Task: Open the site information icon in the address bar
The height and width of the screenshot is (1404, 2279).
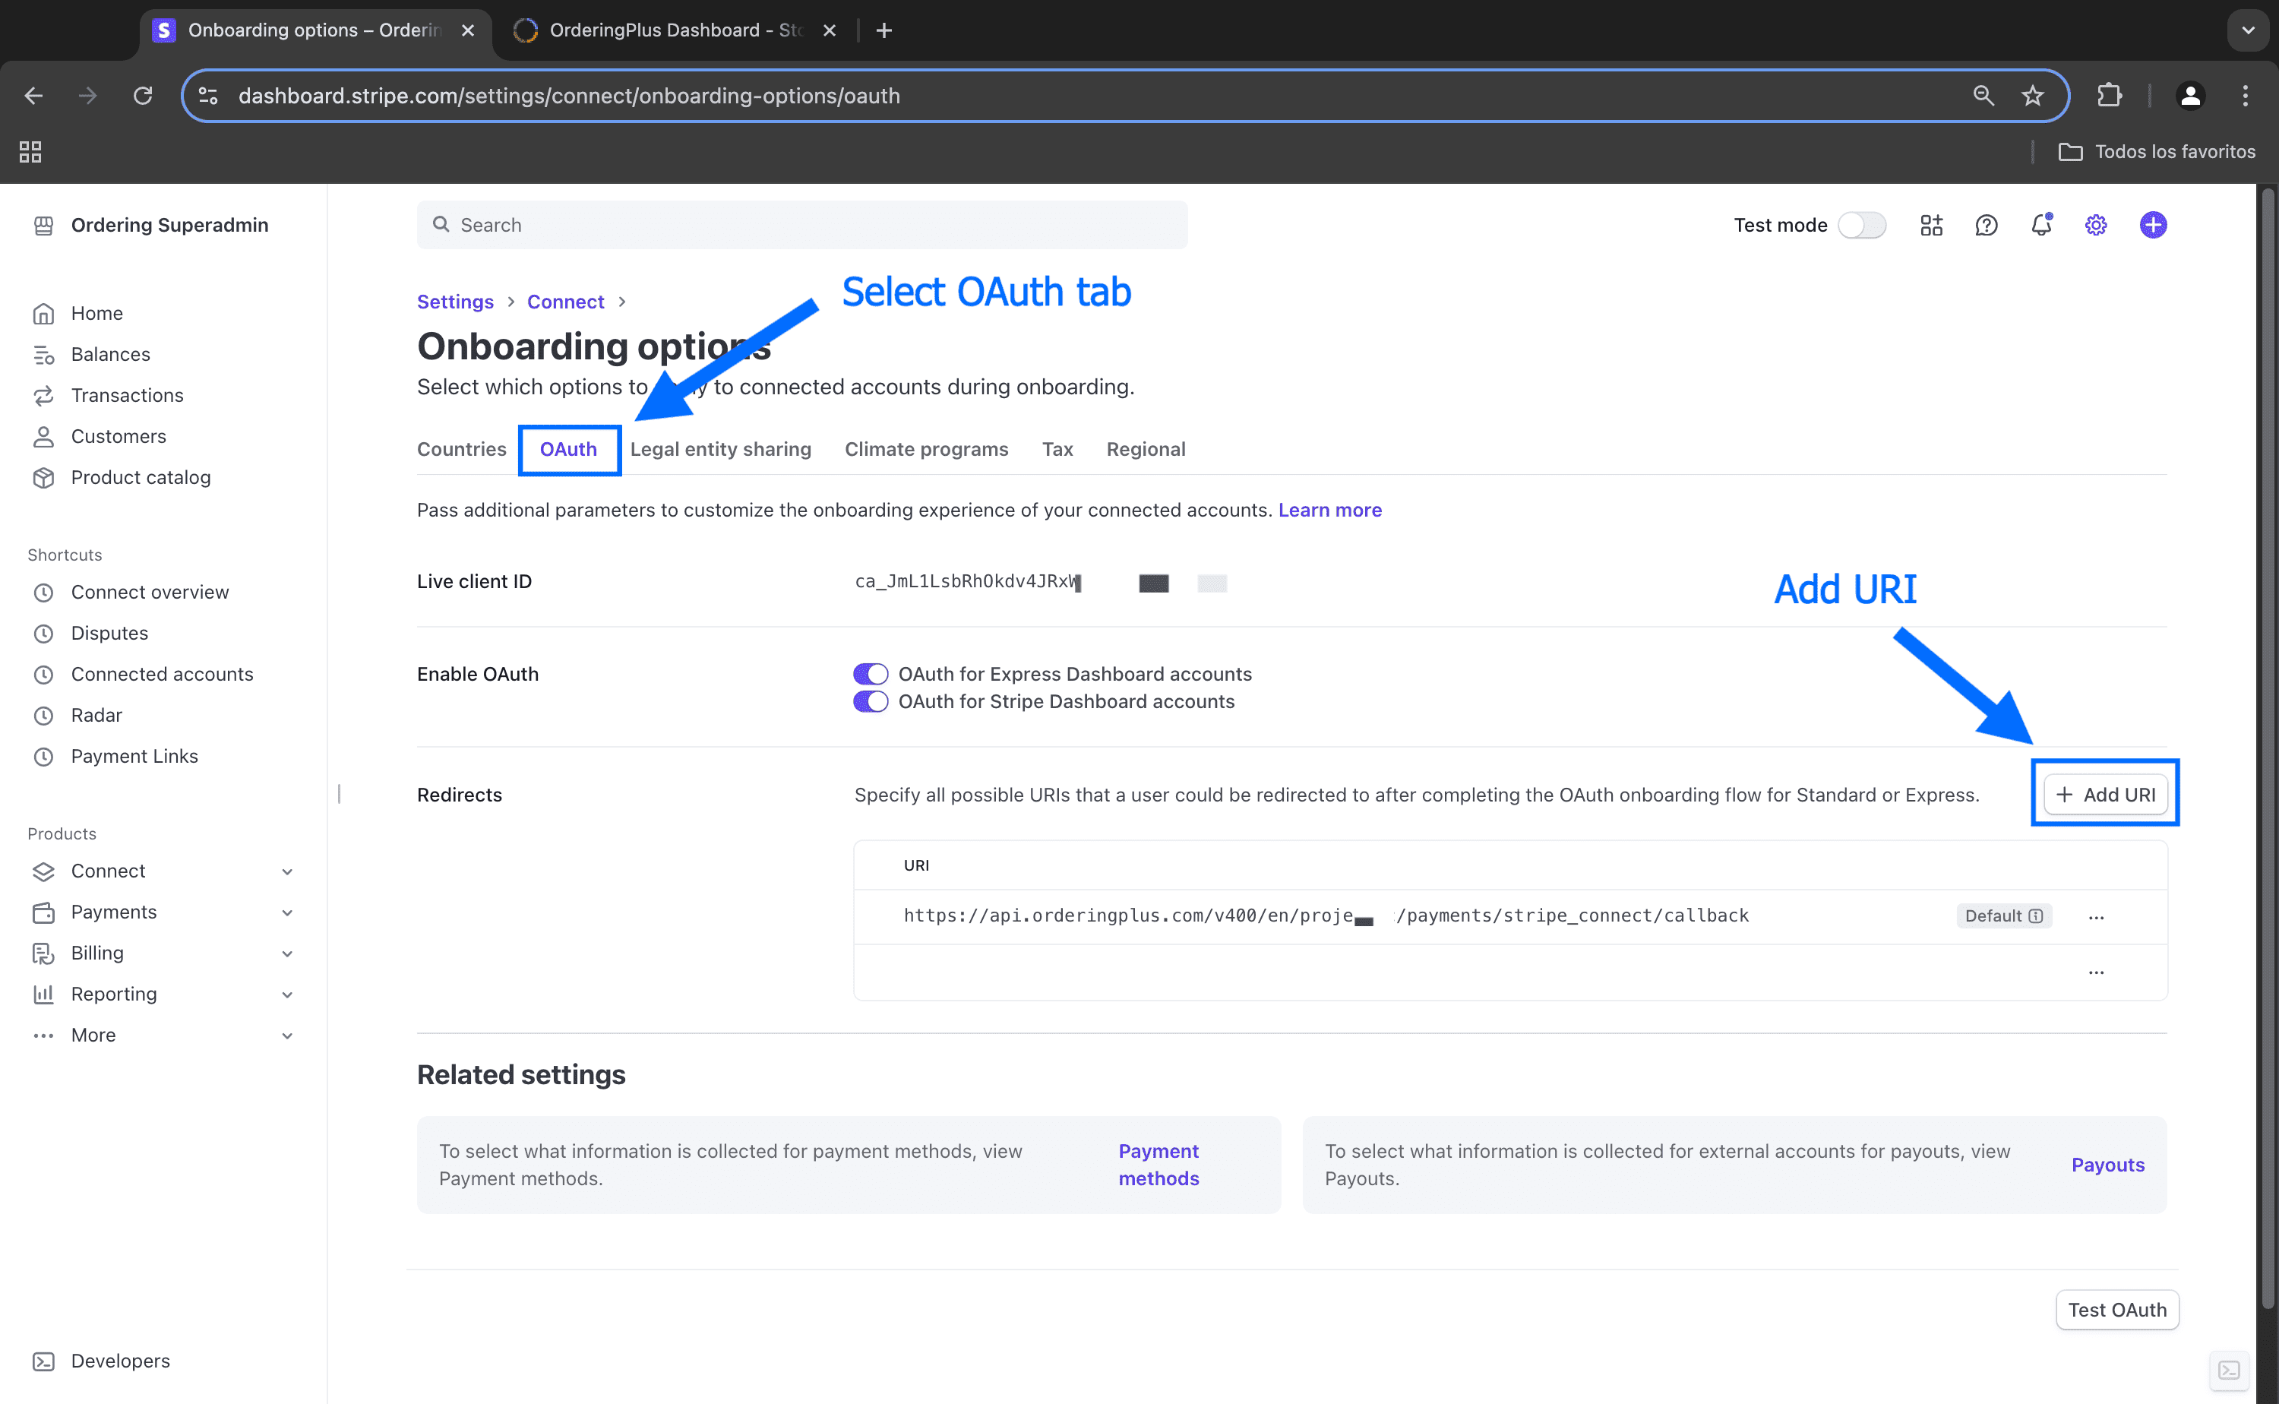Action: coord(208,96)
